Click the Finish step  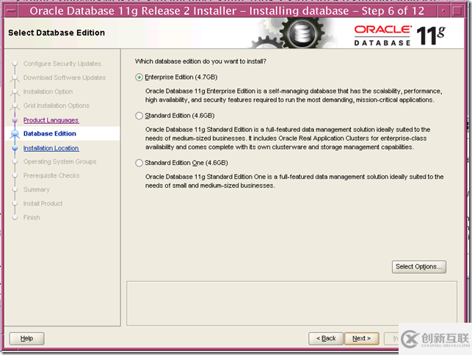(32, 218)
